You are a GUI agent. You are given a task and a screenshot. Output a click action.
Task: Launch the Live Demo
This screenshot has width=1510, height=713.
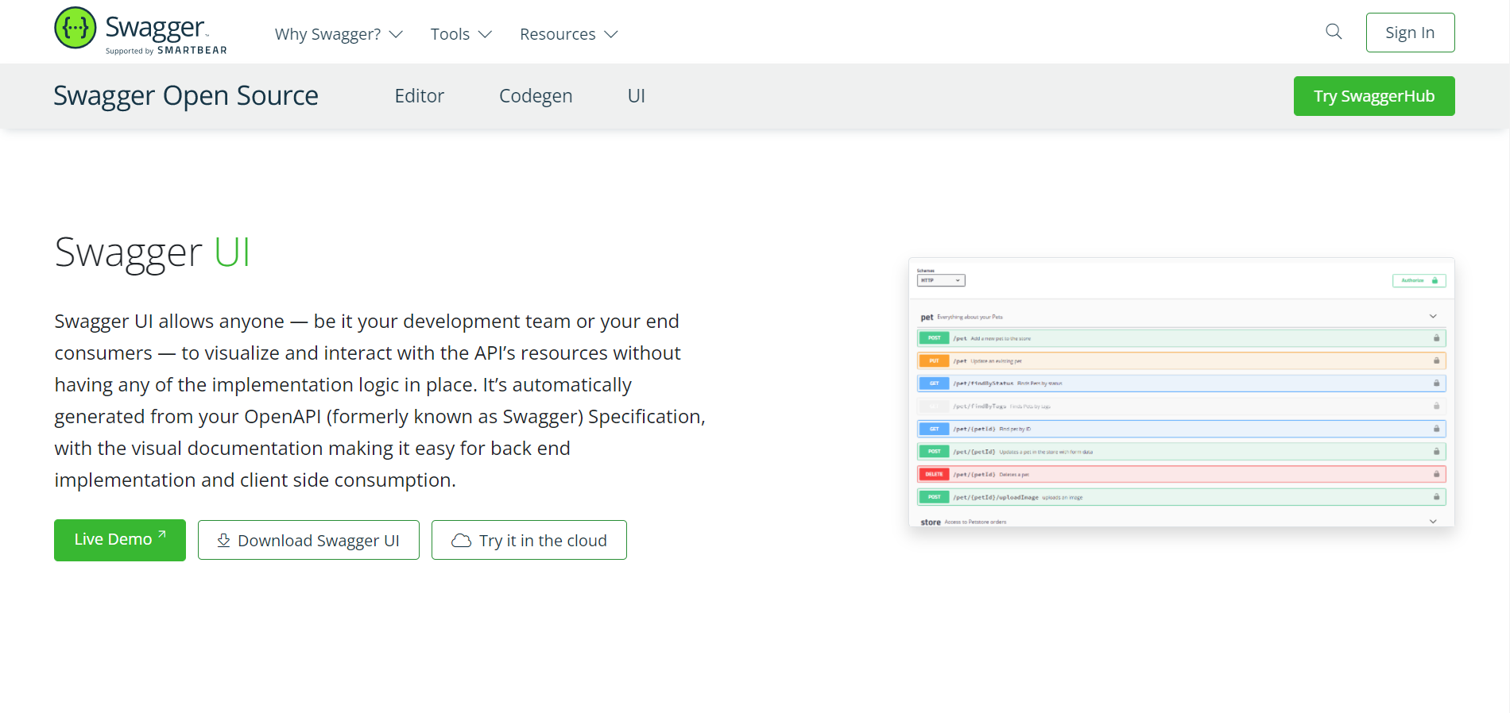click(x=120, y=540)
